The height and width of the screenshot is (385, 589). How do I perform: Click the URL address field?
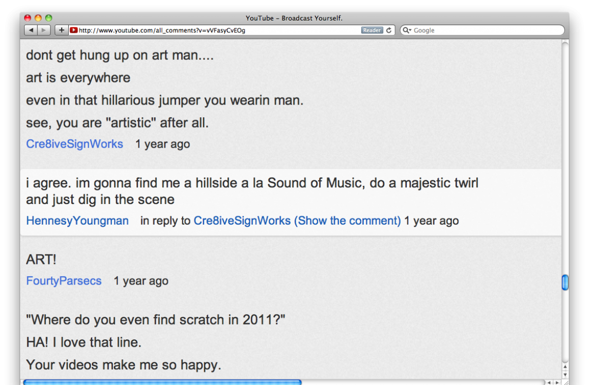pyautogui.click(x=216, y=30)
